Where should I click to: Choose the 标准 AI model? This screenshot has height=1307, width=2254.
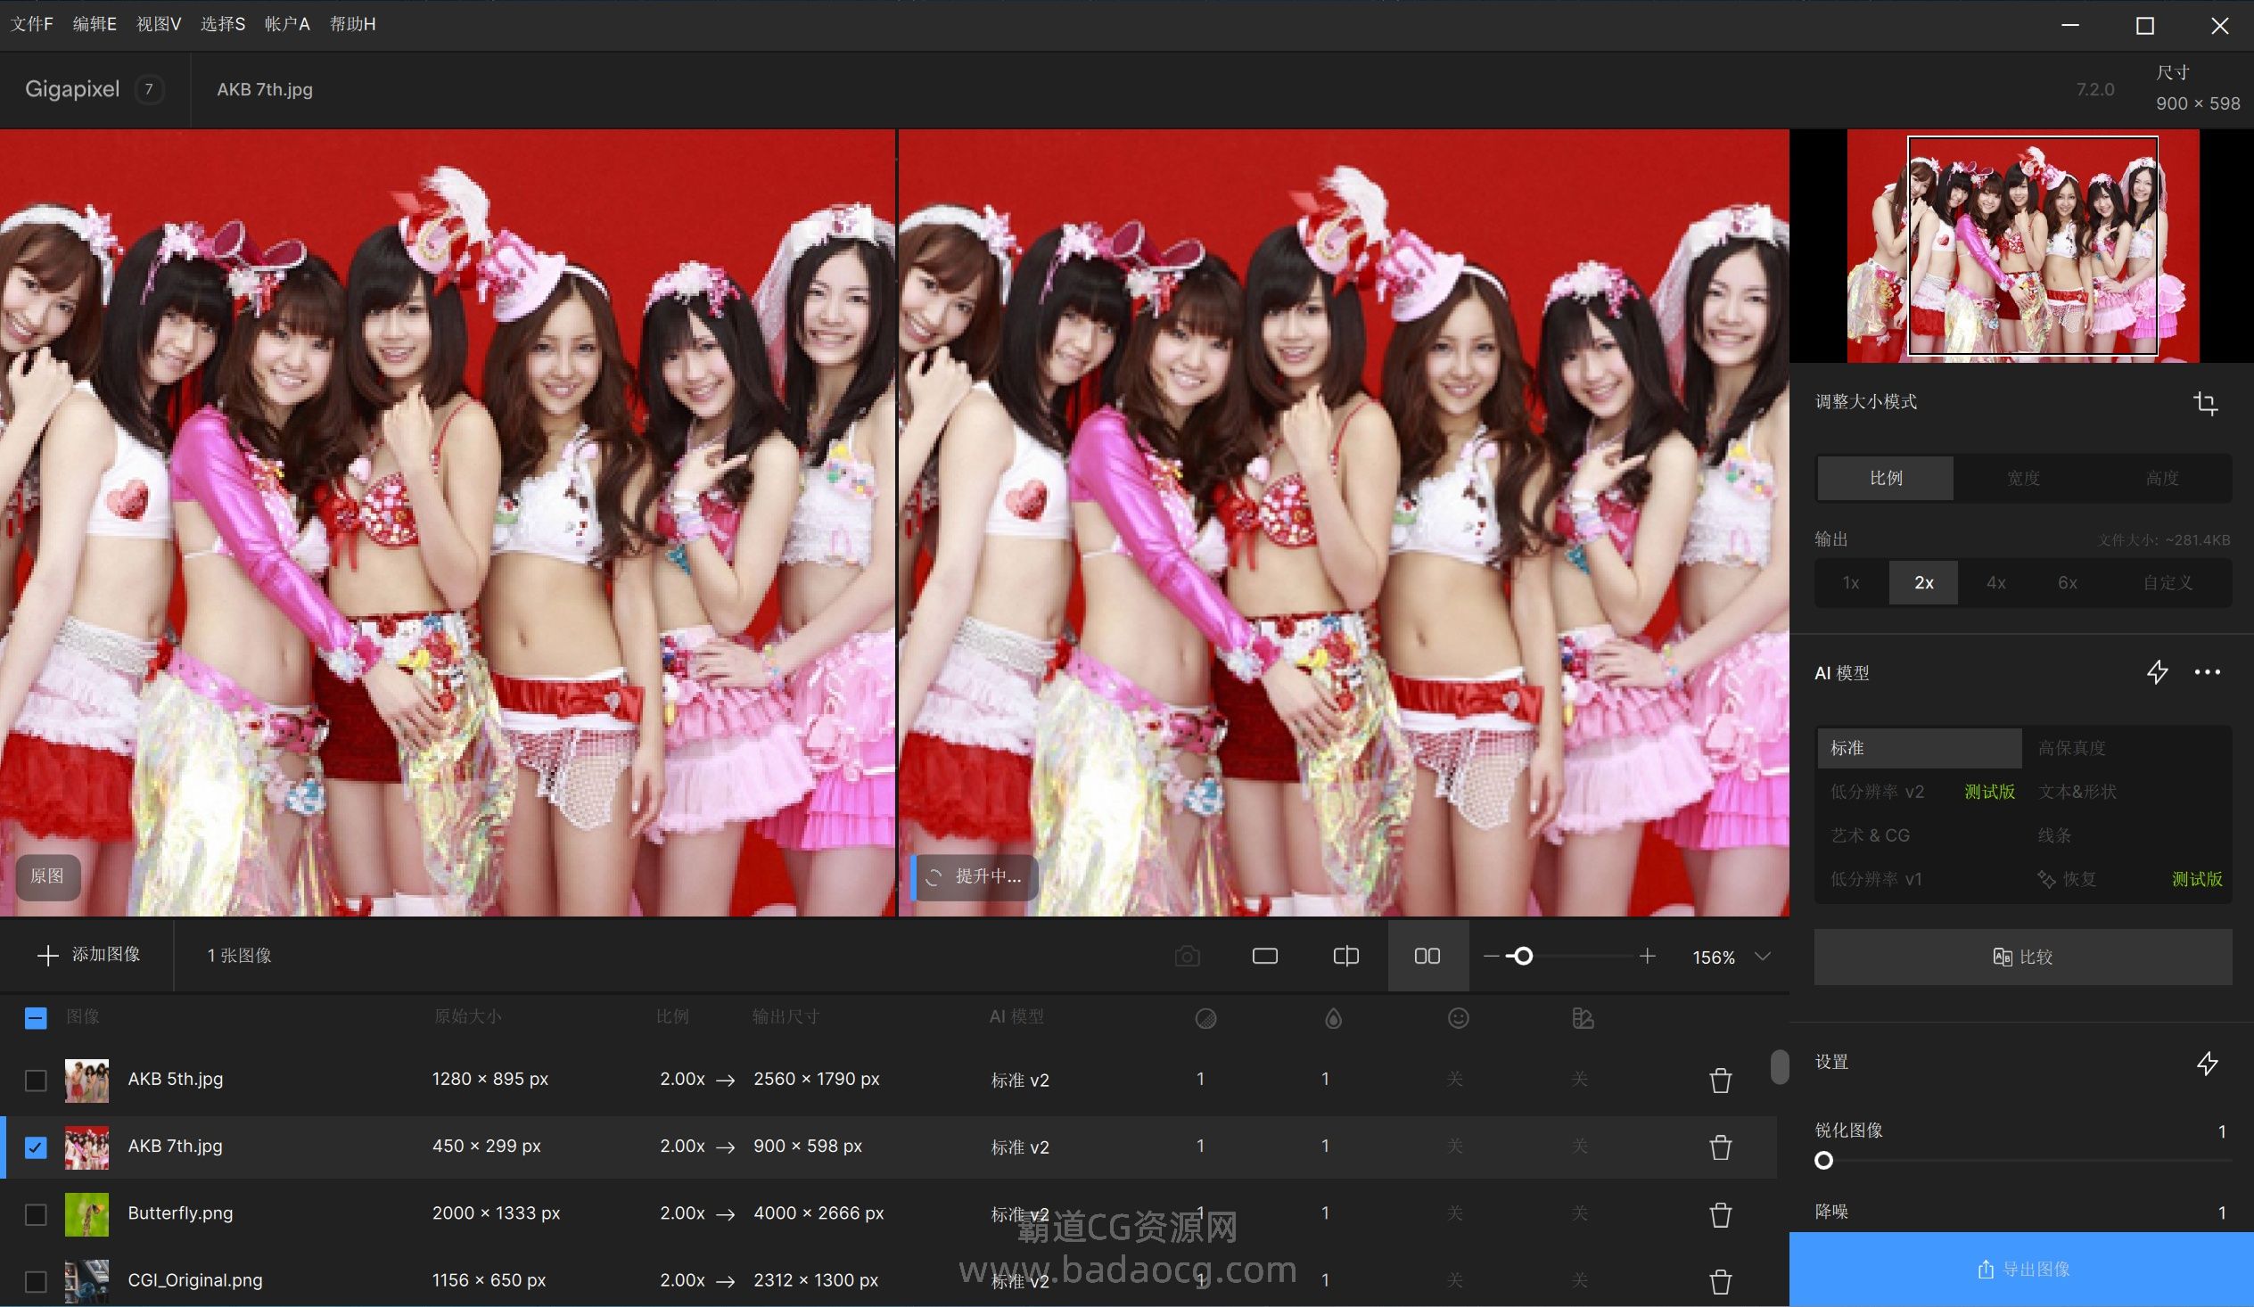tap(1919, 748)
